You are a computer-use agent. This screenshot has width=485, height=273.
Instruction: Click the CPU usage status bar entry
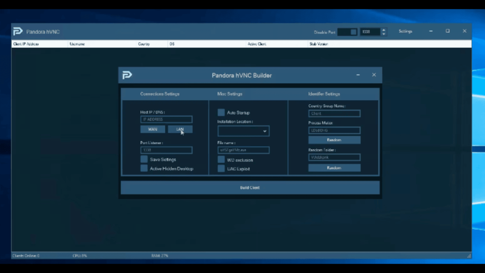80,255
